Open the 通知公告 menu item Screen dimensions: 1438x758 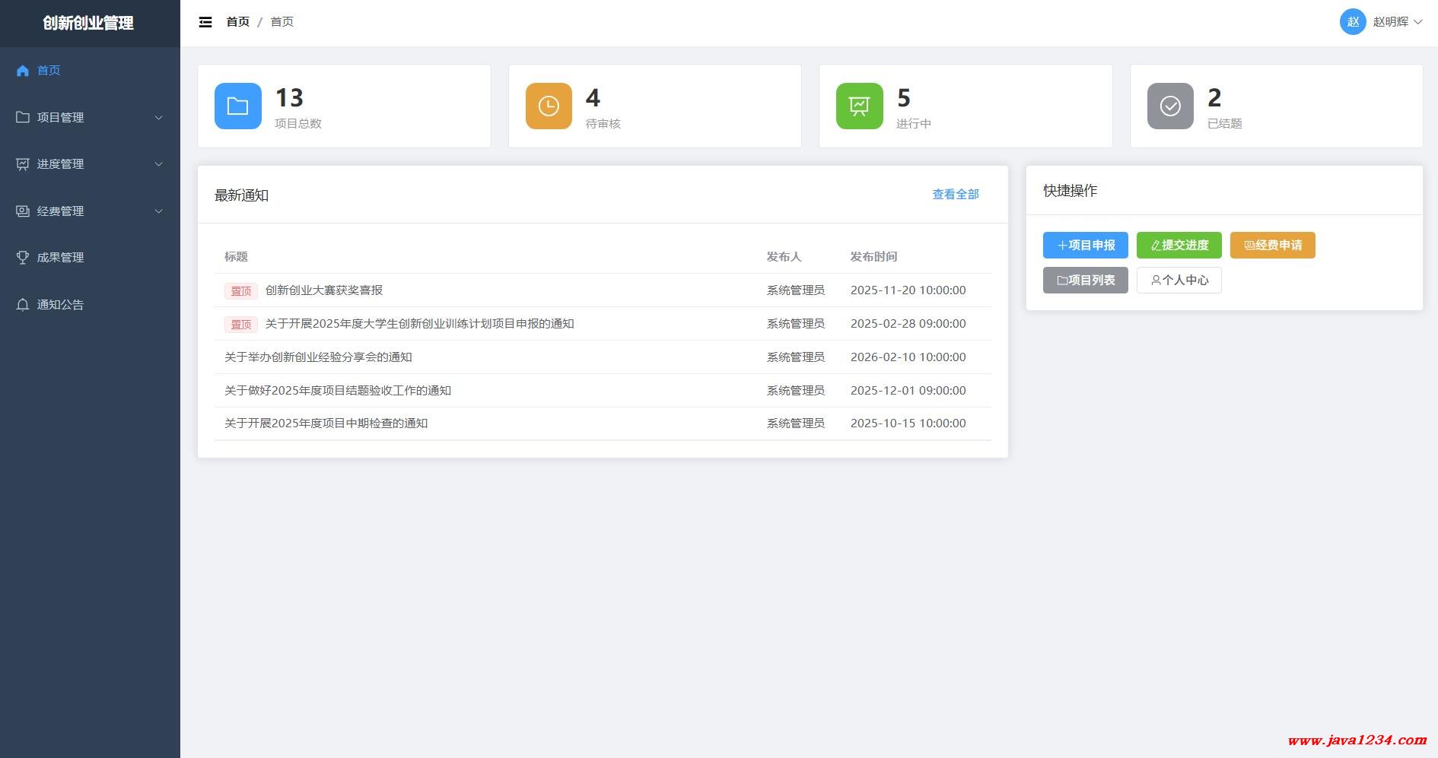pyautogui.click(x=60, y=305)
